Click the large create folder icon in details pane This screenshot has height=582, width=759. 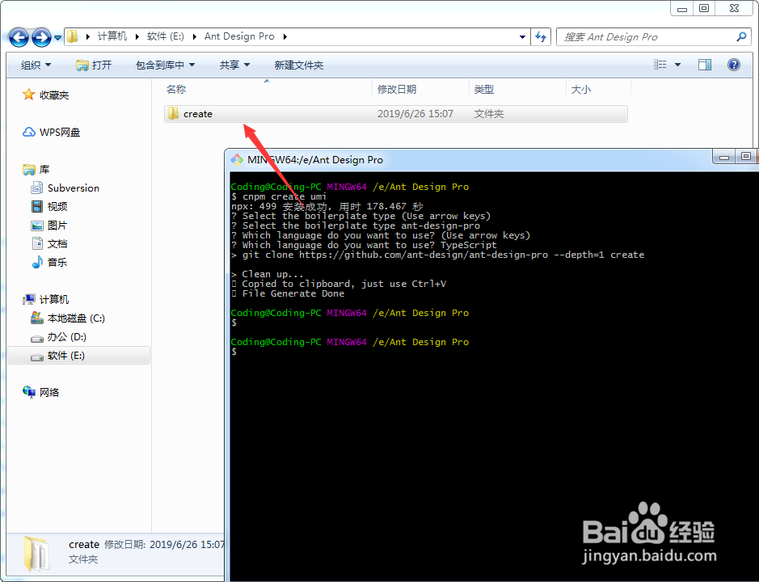pos(36,554)
